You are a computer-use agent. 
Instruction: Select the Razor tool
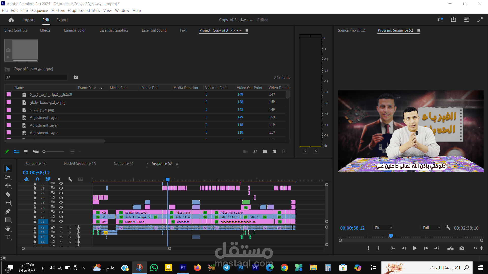(8, 194)
